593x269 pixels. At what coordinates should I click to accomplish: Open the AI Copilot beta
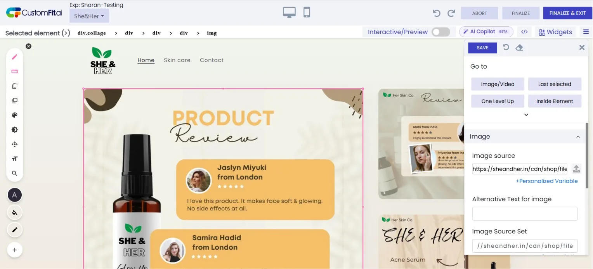[x=486, y=32]
